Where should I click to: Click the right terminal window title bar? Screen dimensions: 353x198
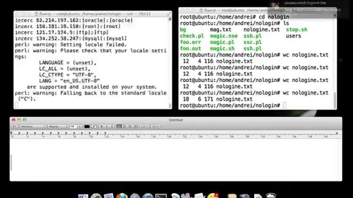click(x=258, y=10)
